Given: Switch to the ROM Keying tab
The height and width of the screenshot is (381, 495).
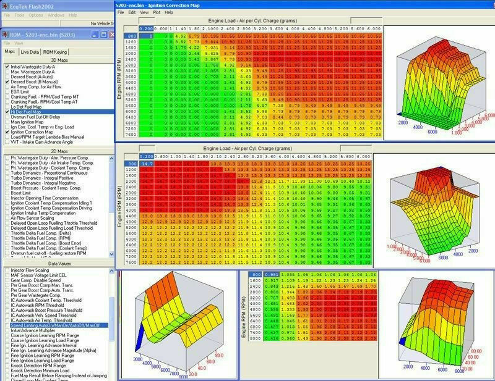Looking at the screenshot, I should pyautogui.click(x=55, y=51).
